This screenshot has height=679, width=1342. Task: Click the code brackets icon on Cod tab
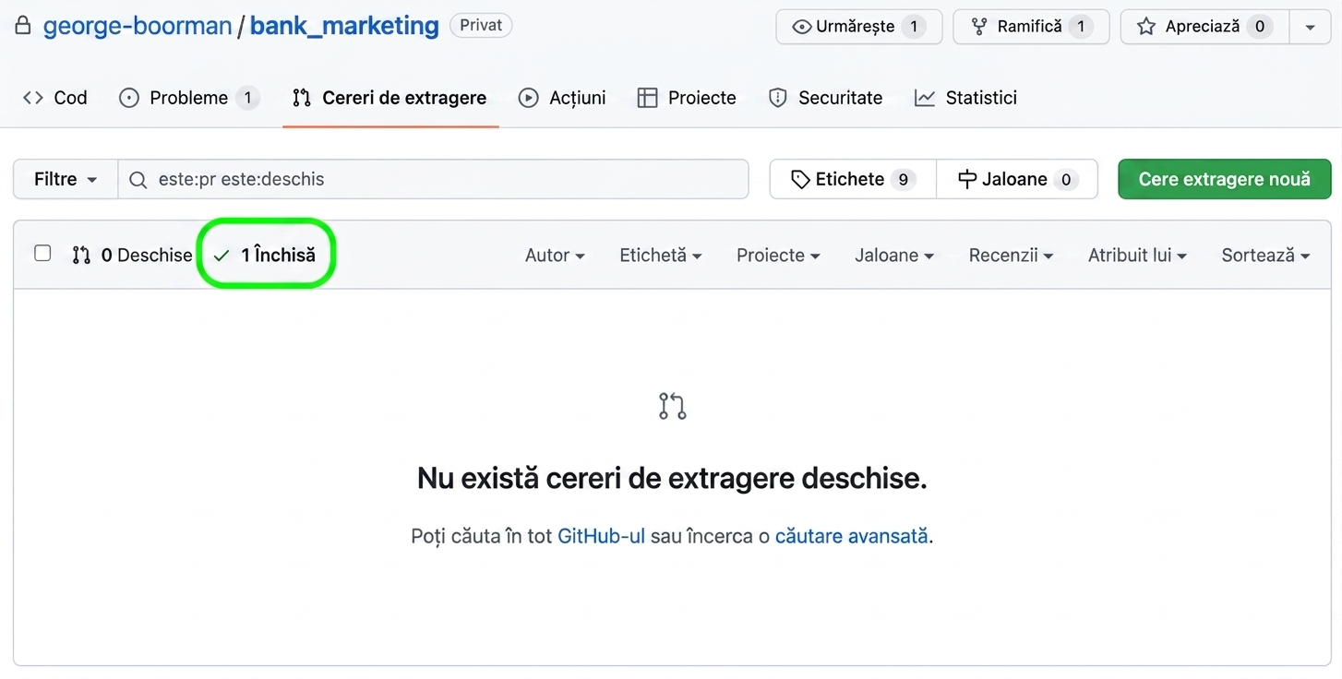33,98
